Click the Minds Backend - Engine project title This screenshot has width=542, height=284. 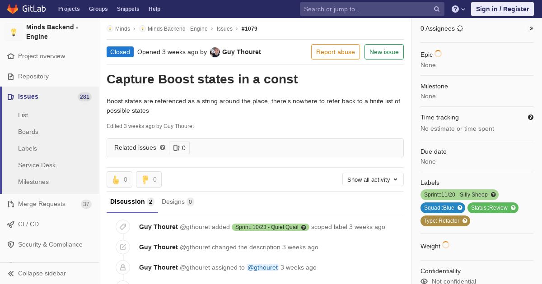[x=52, y=32]
